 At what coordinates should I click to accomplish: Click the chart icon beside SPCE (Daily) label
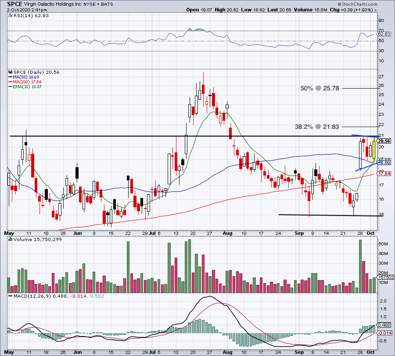(10, 72)
